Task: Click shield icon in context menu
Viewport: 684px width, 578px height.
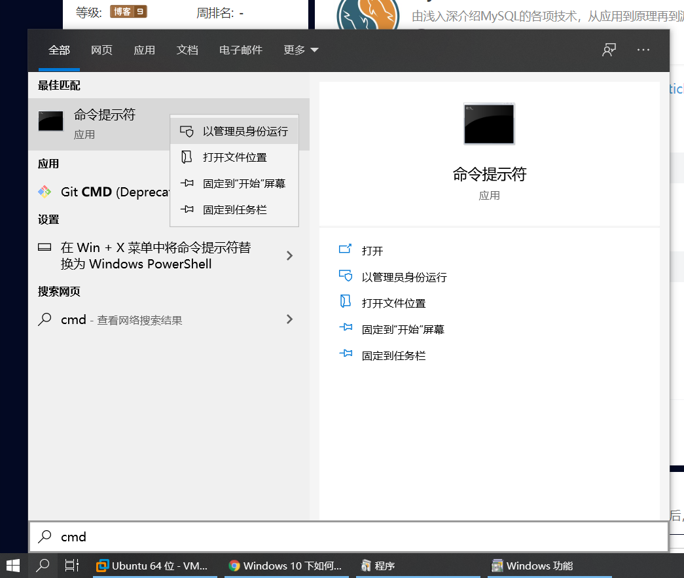Action: pyautogui.click(x=187, y=132)
